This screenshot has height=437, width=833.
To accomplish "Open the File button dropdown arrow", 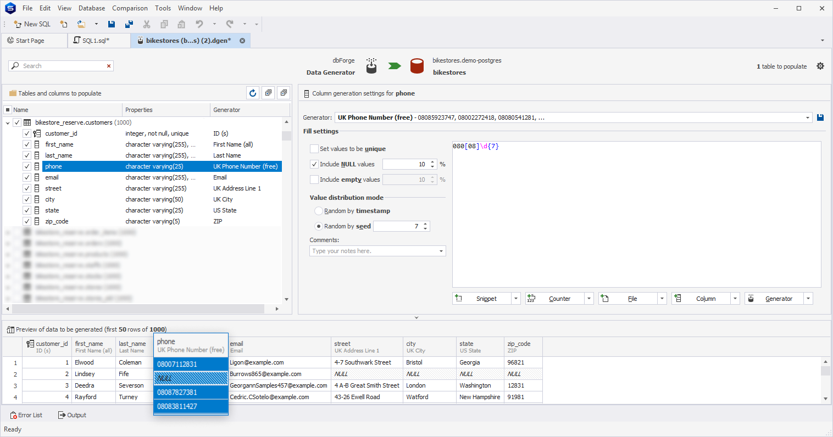I will click(x=662, y=299).
